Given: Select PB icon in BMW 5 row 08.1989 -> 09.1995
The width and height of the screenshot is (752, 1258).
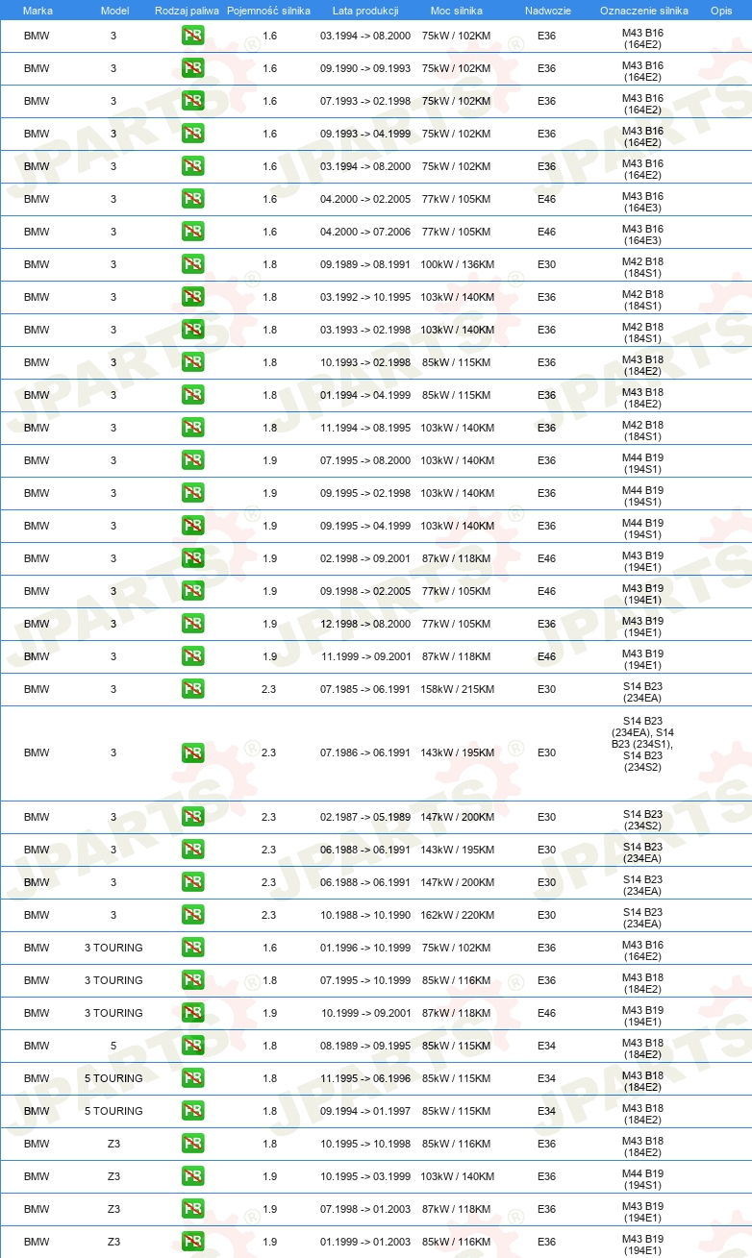Looking at the screenshot, I should point(192,1046).
